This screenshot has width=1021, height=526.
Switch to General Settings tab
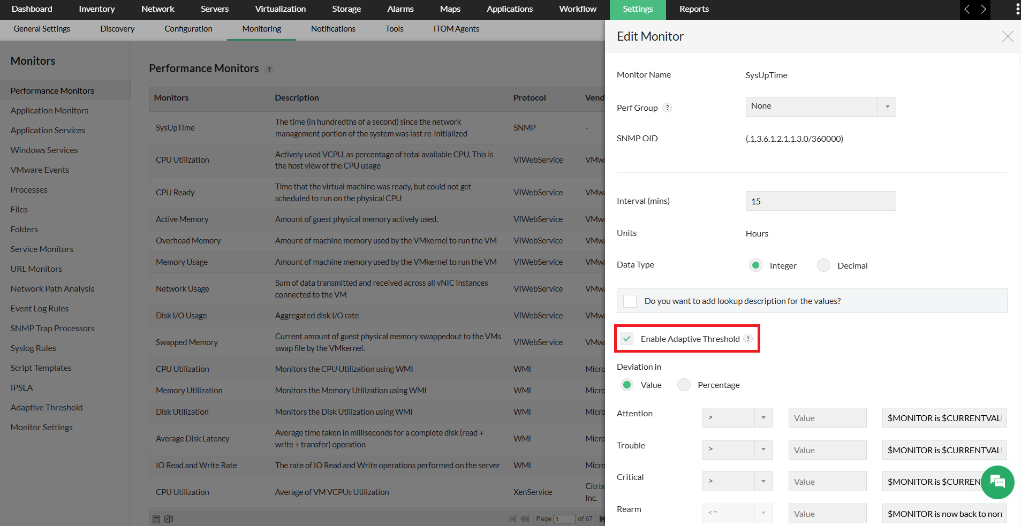click(x=42, y=29)
